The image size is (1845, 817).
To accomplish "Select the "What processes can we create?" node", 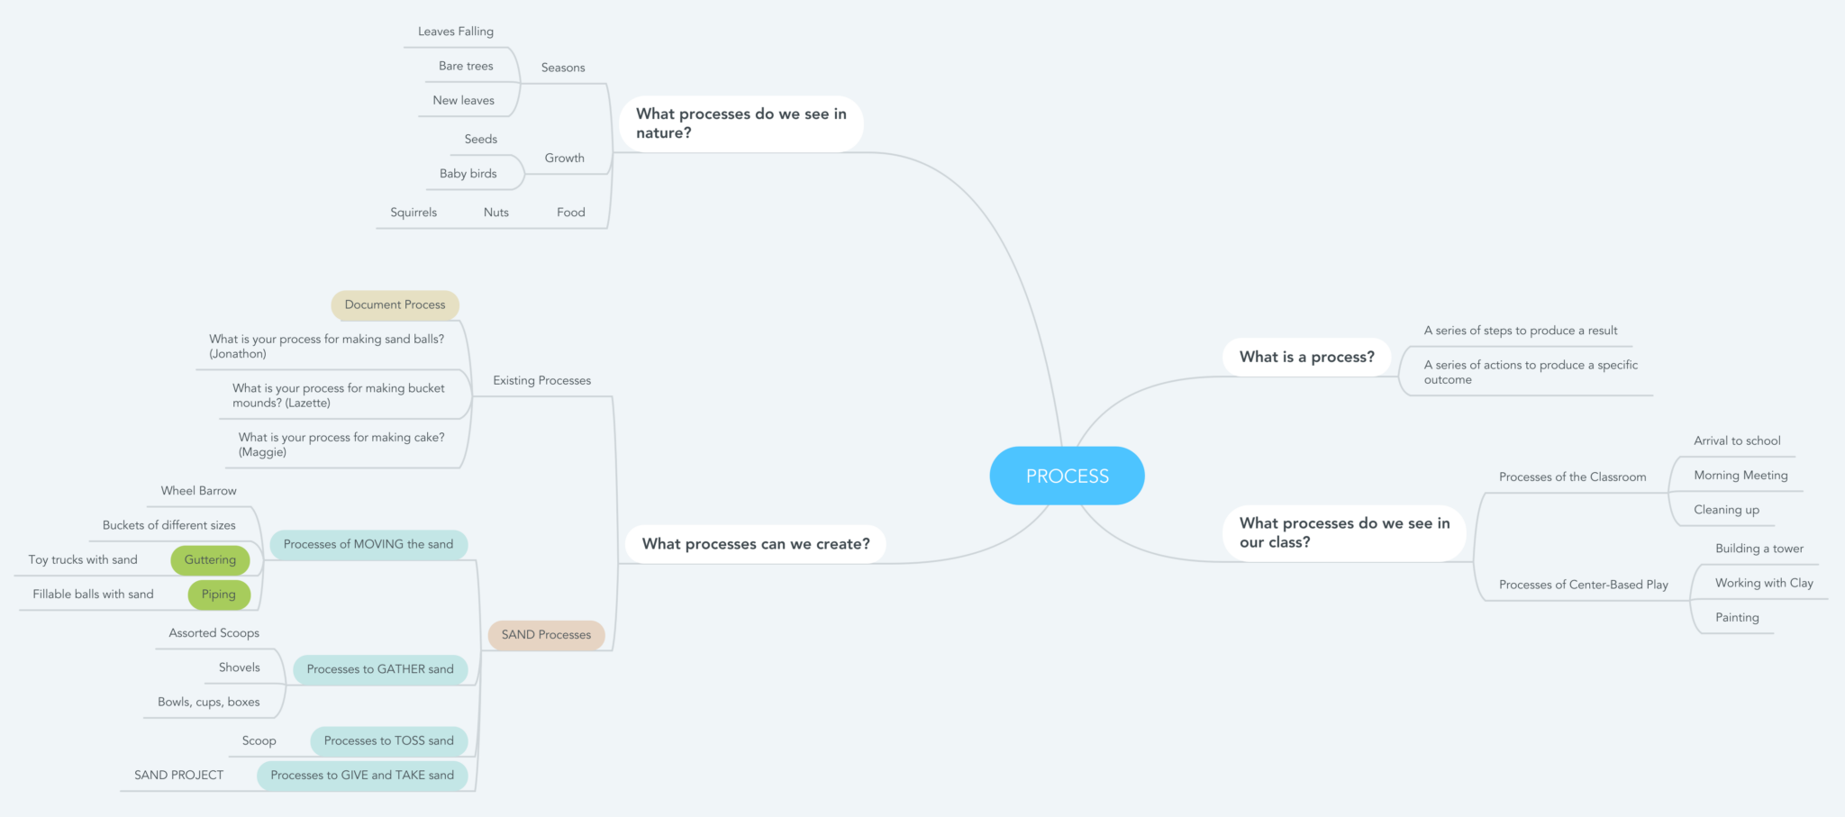I will [x=755, y=544].
